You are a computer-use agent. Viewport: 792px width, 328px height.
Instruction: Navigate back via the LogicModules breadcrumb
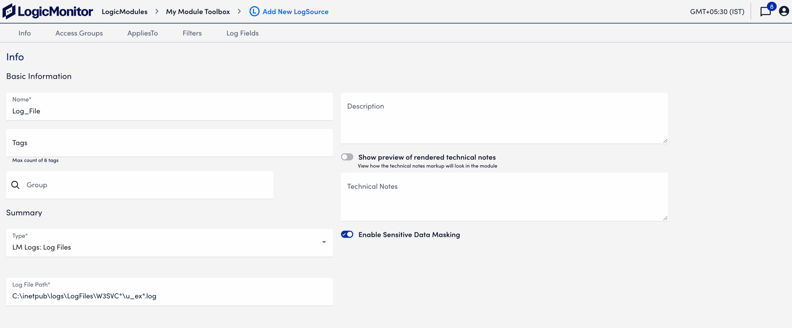pyautogui.click(x=124, y=11)
